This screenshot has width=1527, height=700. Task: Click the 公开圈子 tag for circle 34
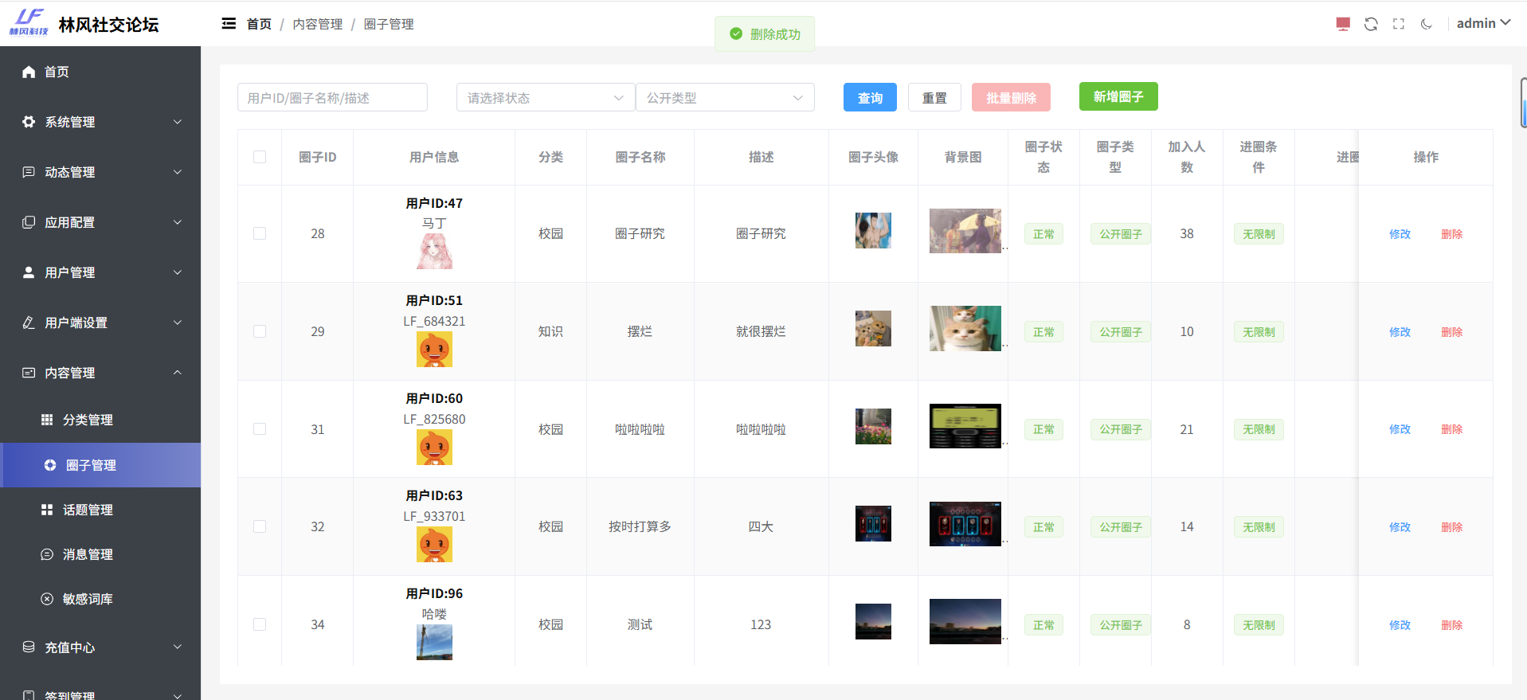(1120, 625)
